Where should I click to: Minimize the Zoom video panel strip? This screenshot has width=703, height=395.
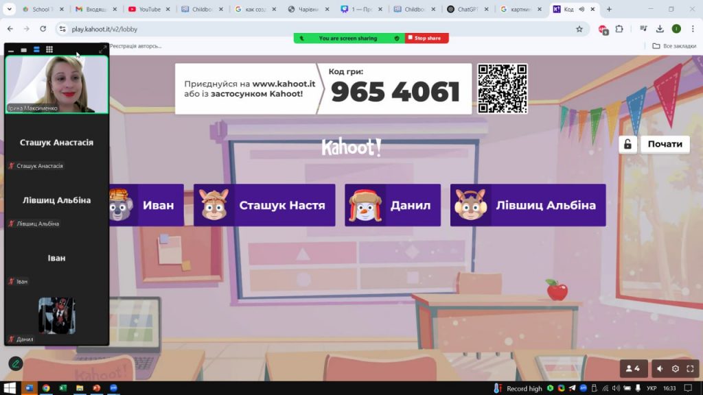coord(11,50)
